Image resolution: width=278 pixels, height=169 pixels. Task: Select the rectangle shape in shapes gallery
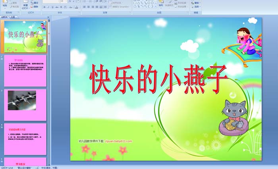(x=135, y=3)
